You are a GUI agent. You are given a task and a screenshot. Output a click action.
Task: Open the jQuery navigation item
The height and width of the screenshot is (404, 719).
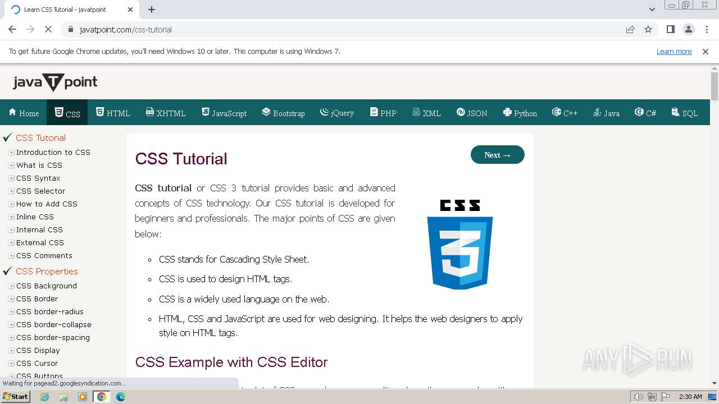[x=337, y=113]
